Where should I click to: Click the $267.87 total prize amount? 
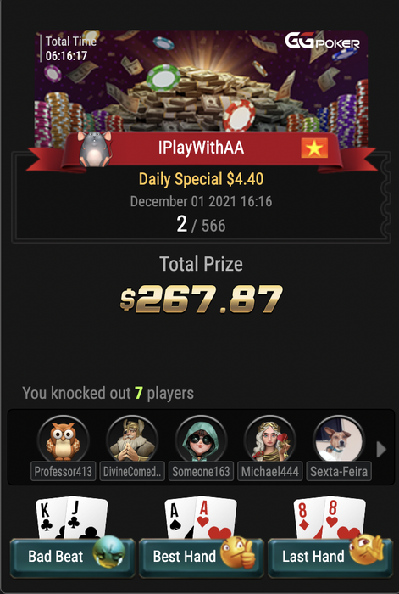coord(202,300)
